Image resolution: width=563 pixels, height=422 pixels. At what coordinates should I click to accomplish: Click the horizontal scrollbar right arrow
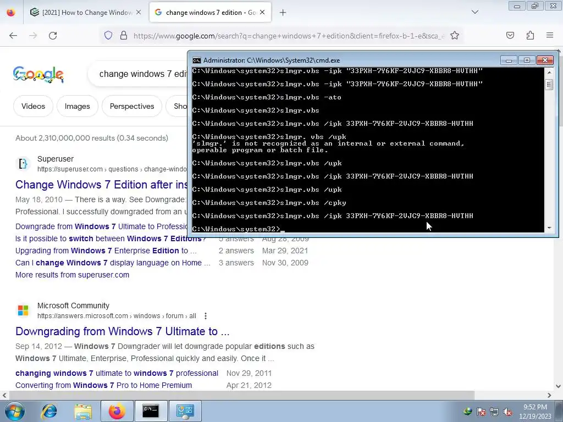point(549,395)
